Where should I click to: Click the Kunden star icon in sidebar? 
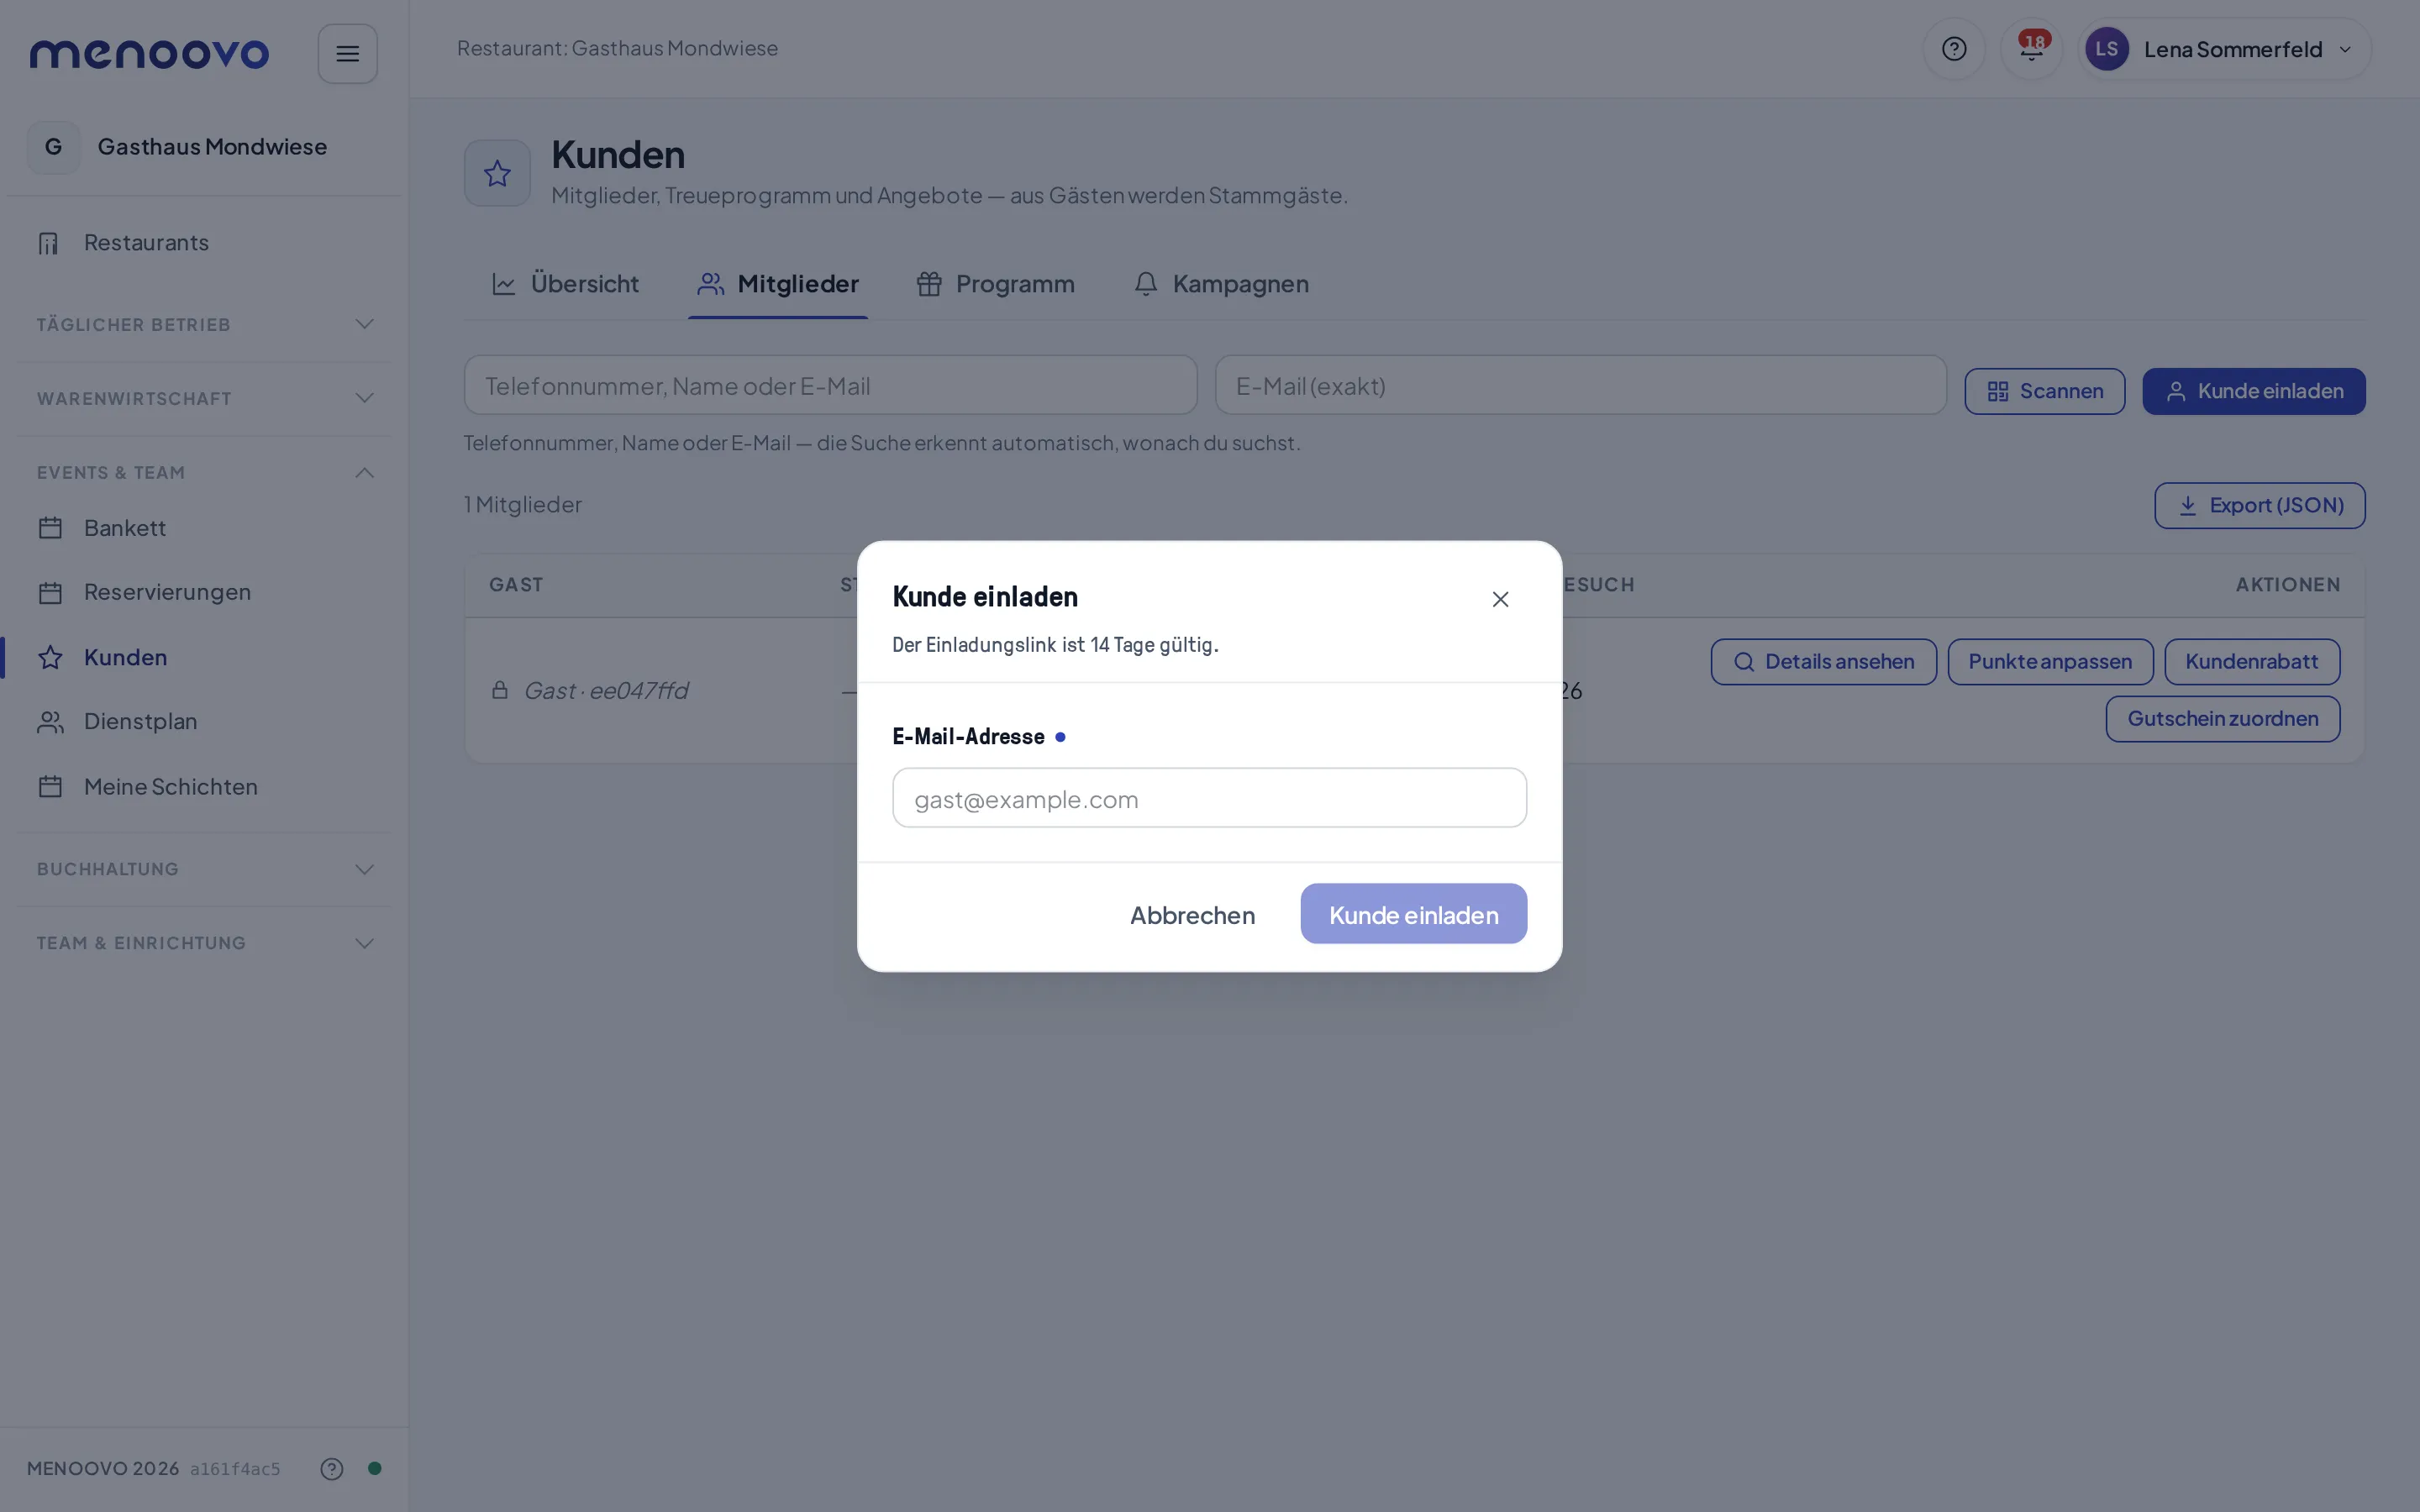[50, 658]
